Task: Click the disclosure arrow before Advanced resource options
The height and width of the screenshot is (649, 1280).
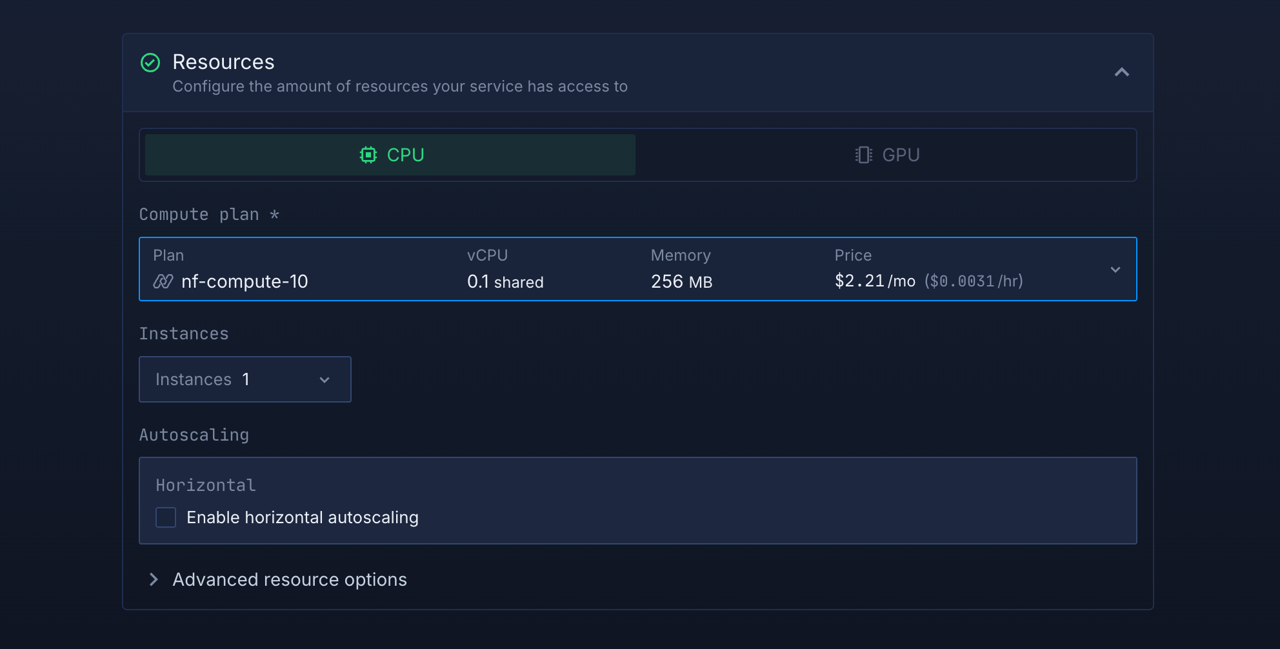Action: click(154, 579)
